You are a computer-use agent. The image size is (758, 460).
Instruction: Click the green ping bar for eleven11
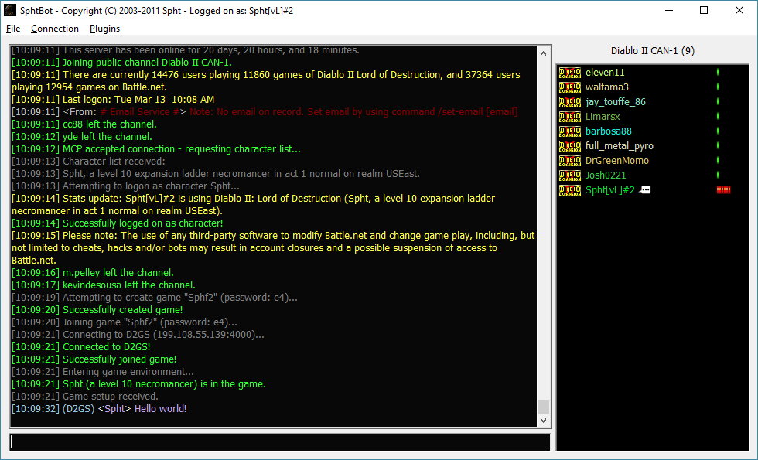pyautogui.click(x=718, y=73)
